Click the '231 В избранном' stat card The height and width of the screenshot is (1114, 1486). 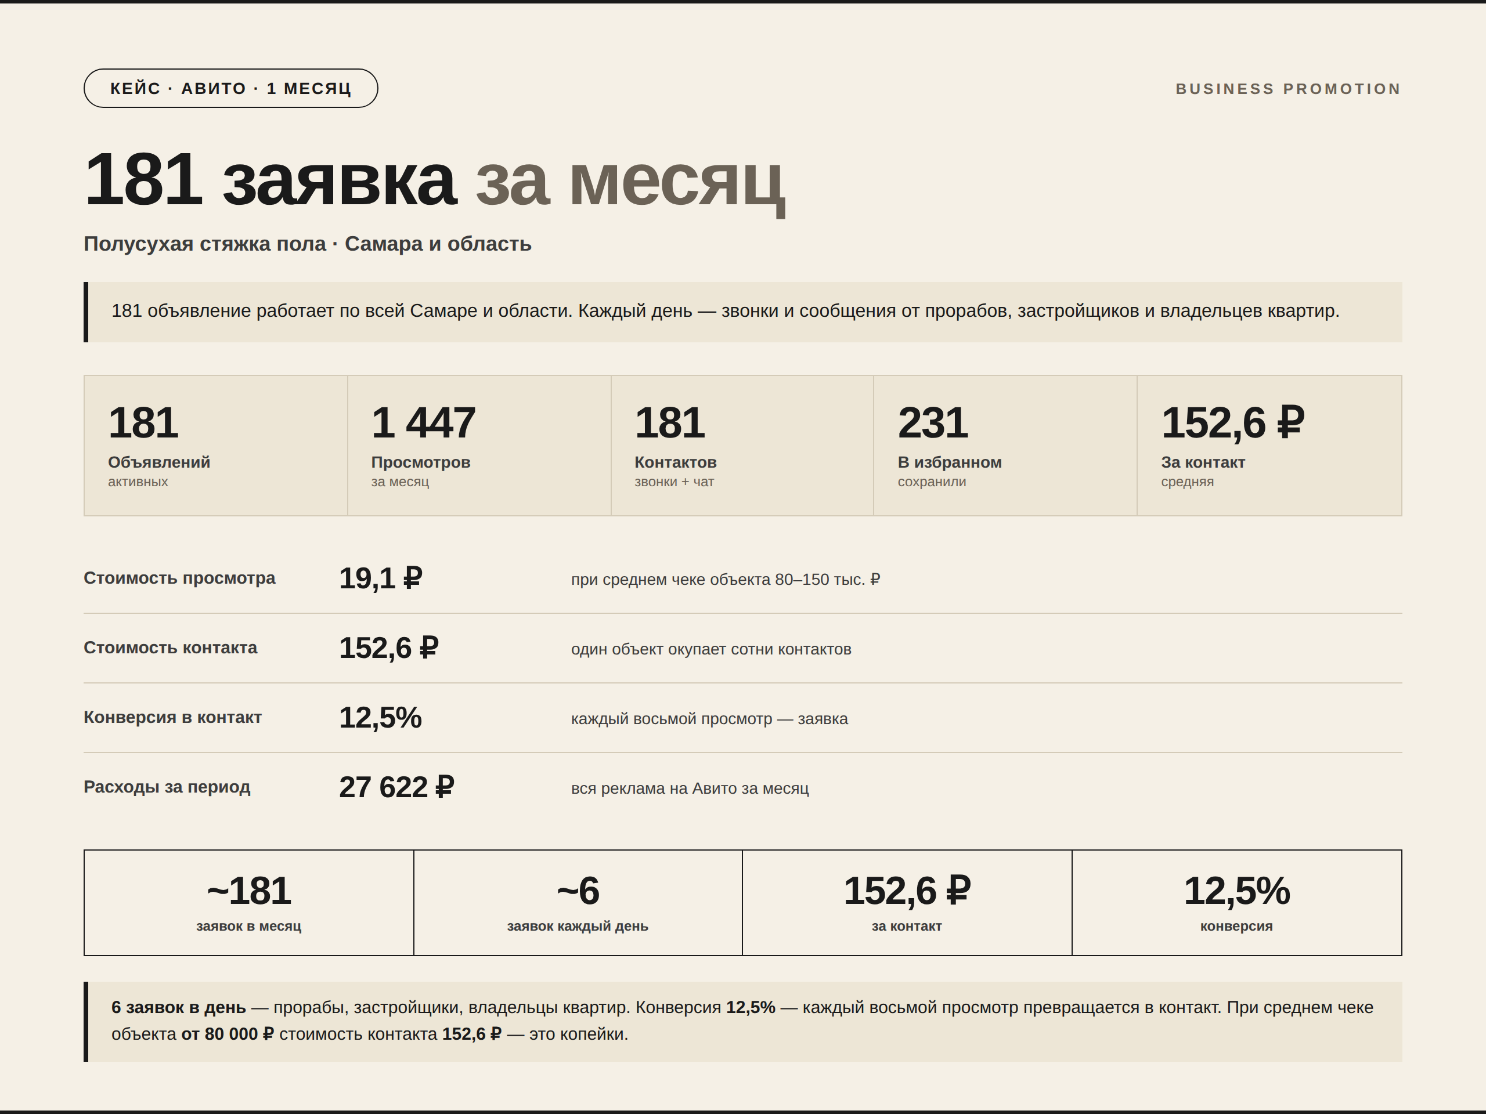(x=1005, y=445)
